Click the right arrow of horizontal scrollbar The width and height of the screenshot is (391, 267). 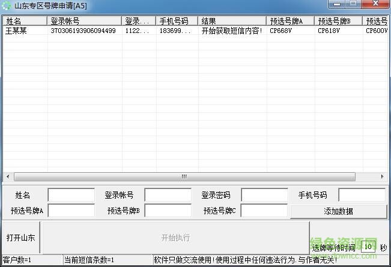pos(382,176)
